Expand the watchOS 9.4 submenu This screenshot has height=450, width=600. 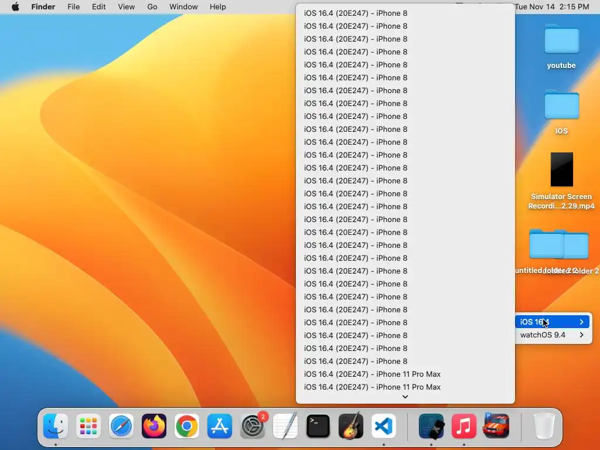tap(552, 335)
